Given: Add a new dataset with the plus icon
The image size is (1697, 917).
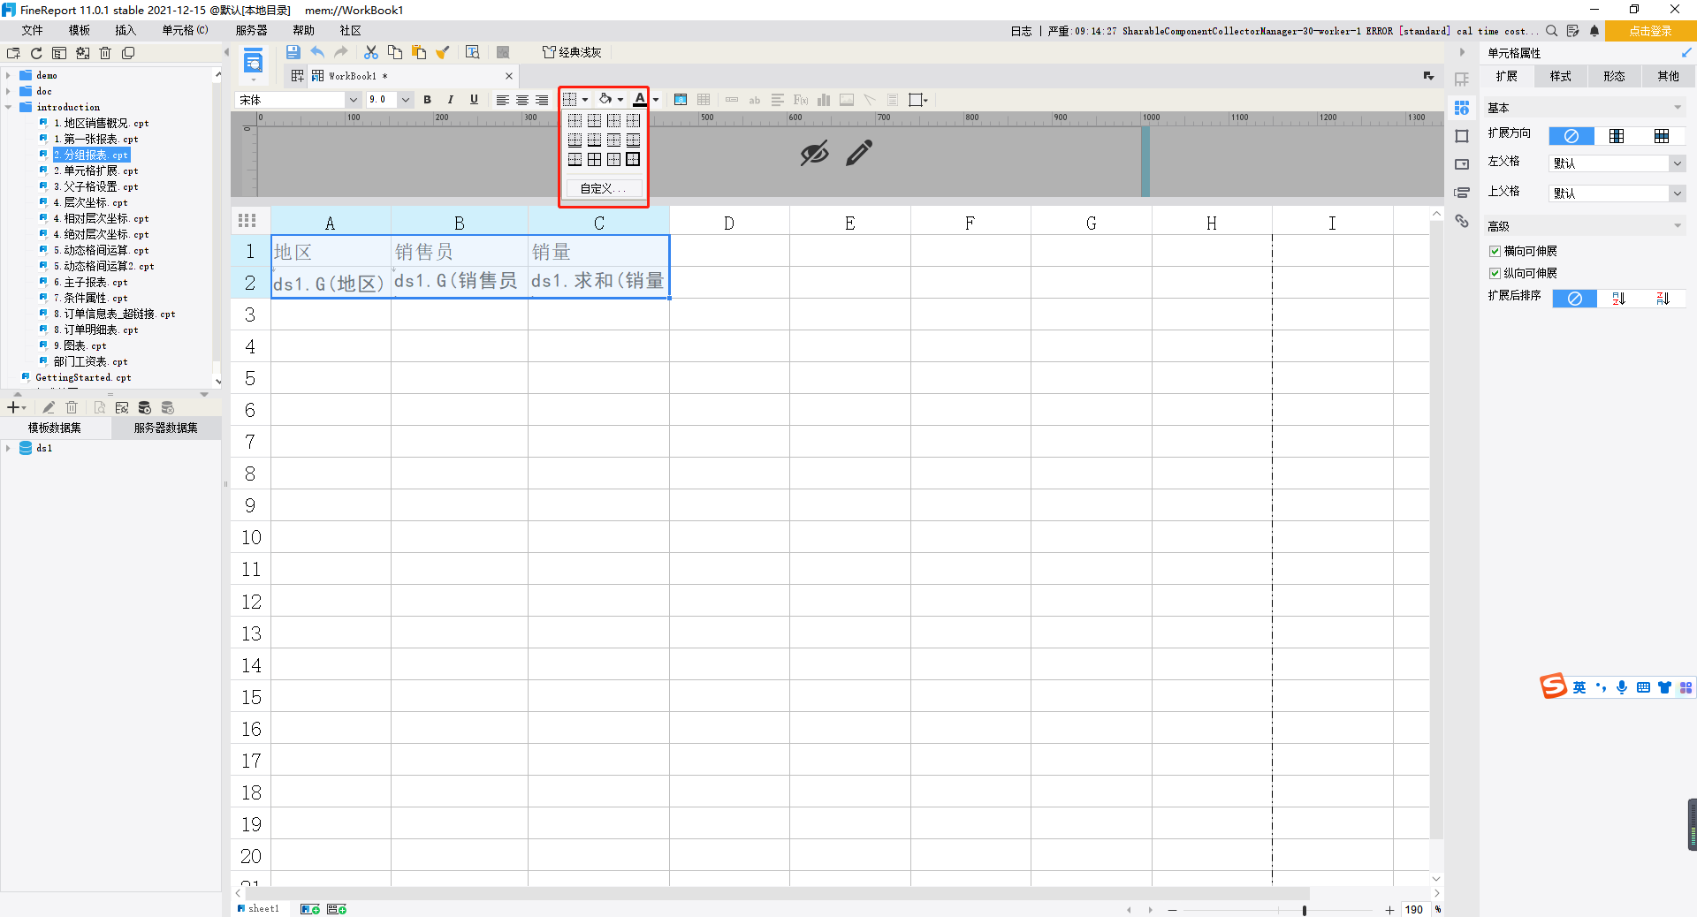Looking at the screenshot, I should click(x=12, y=407).
